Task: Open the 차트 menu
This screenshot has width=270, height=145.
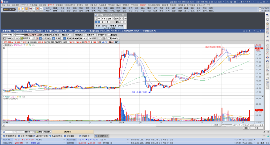Action: click(x=87, y=5)
